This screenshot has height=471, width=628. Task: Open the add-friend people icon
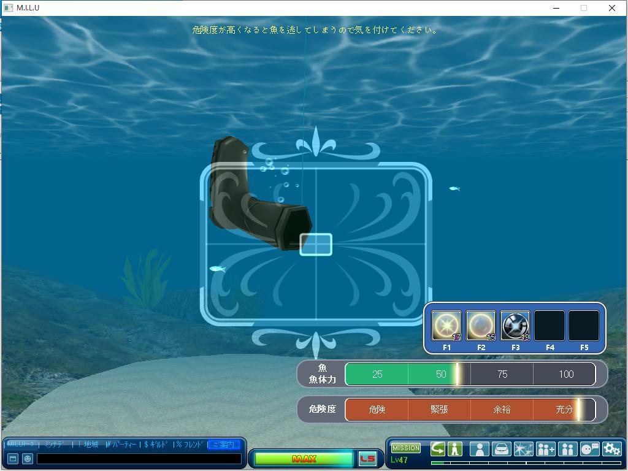545,449
